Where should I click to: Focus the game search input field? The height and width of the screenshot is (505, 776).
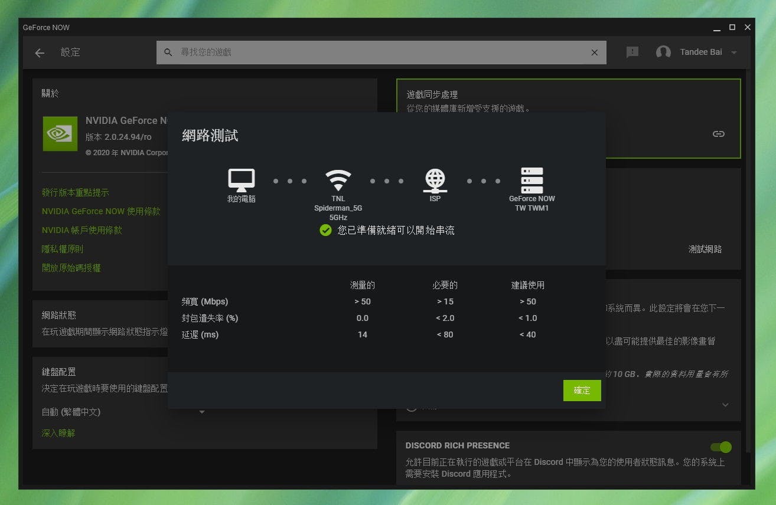pyautogui.click(x=382, y=53)
